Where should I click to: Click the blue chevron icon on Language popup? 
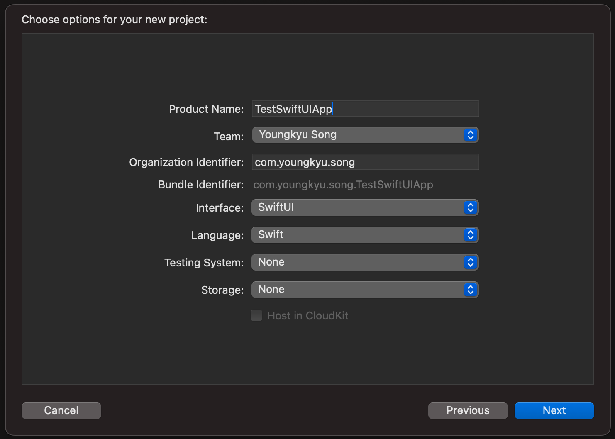click(470, 235)
